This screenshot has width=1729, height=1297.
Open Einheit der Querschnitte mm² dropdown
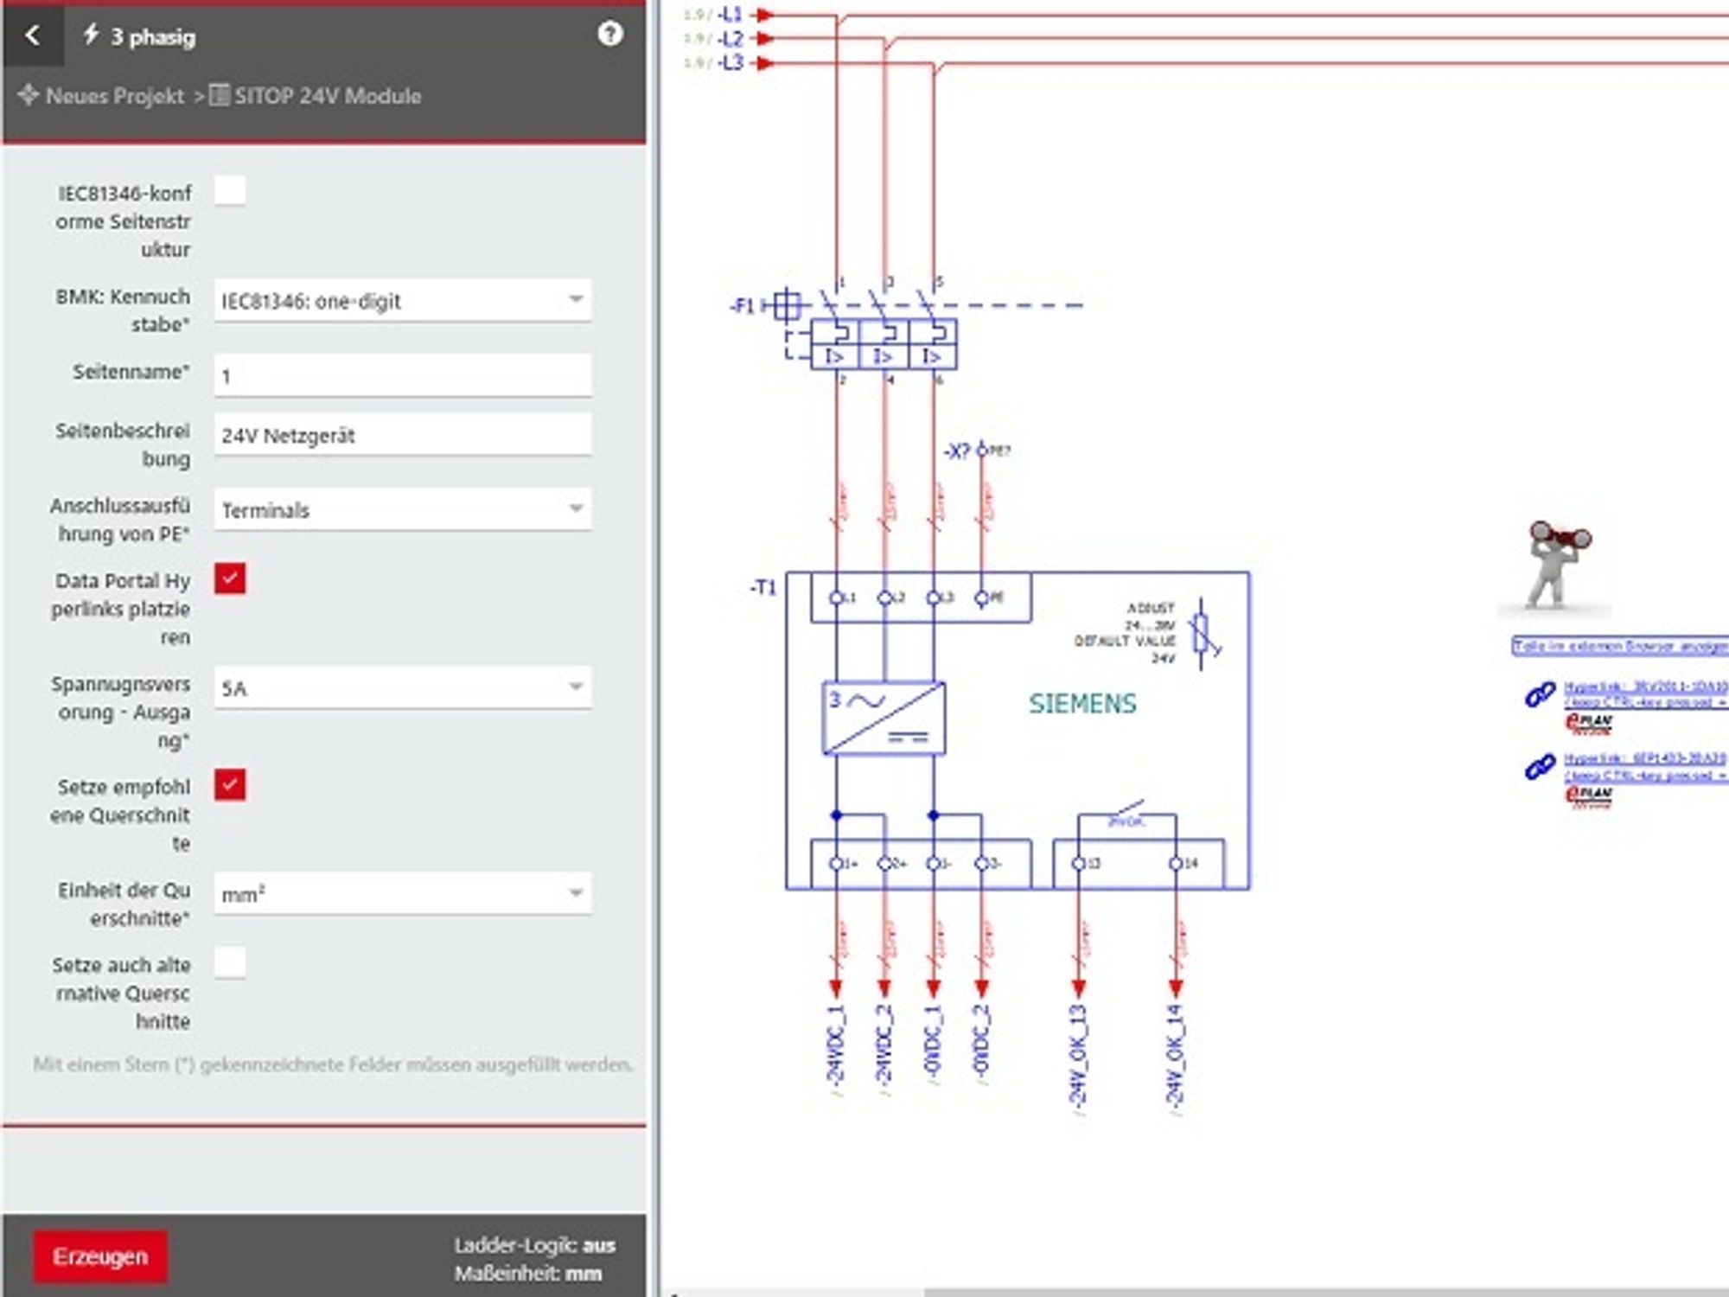click(x=403, y=893)
